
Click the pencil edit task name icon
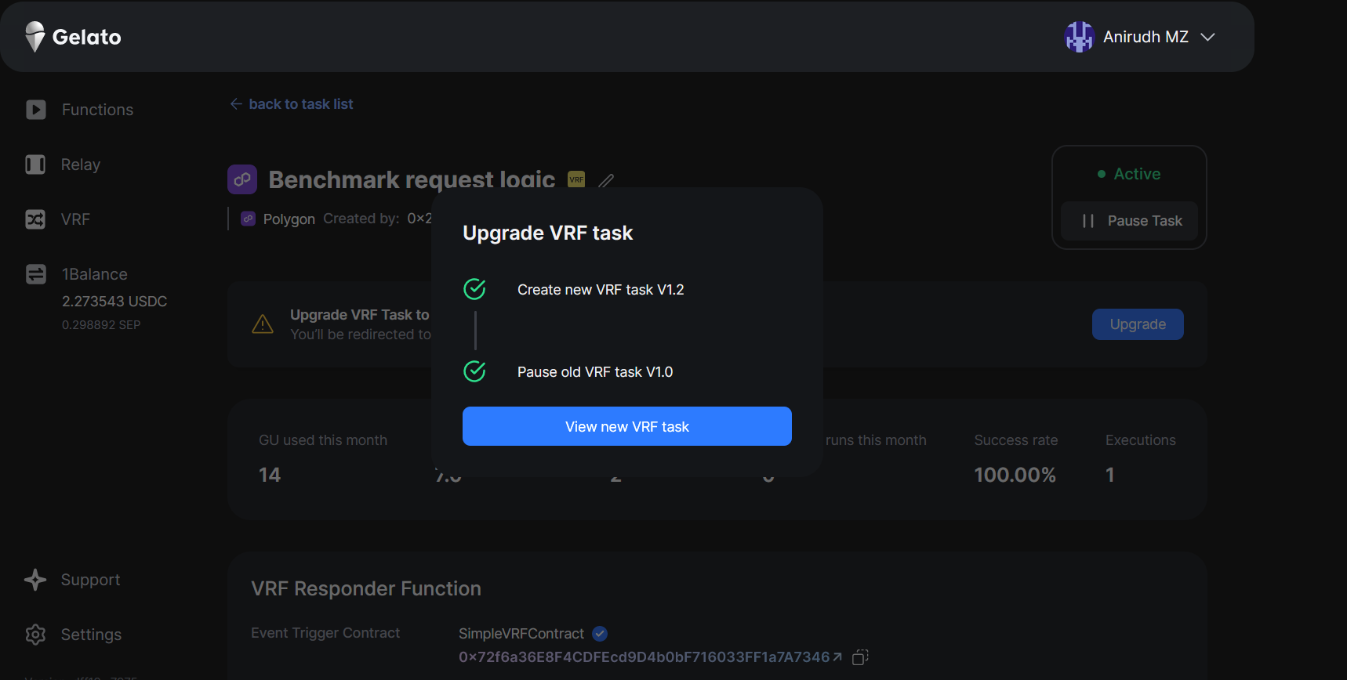(606, 180)
